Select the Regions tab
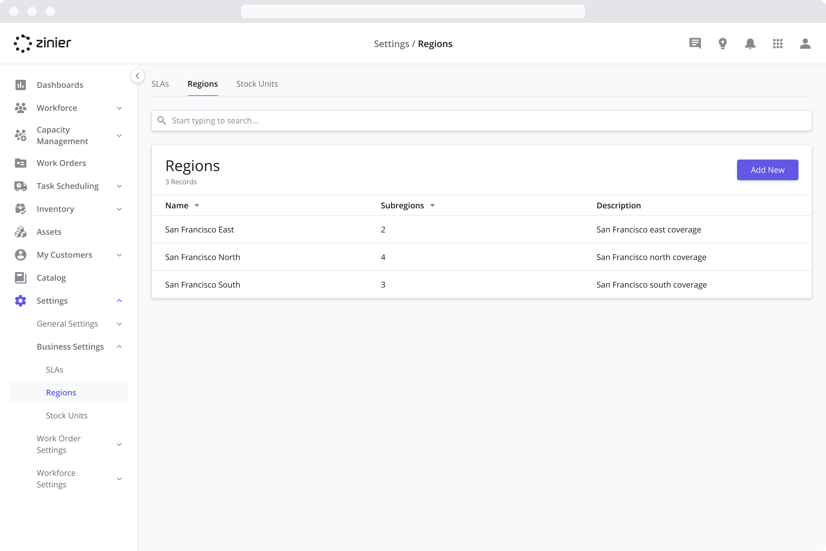The image size is (826, 551). click(x=203, y=84)
